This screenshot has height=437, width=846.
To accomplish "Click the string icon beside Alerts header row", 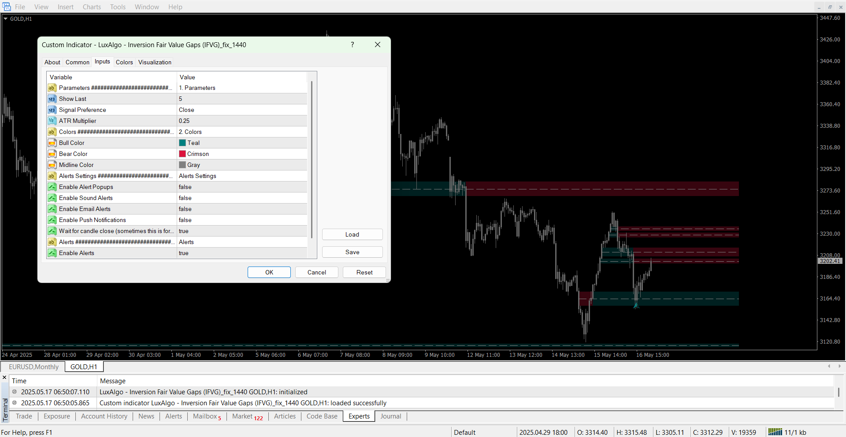I will pyautogui.click(x=52, y=242).
